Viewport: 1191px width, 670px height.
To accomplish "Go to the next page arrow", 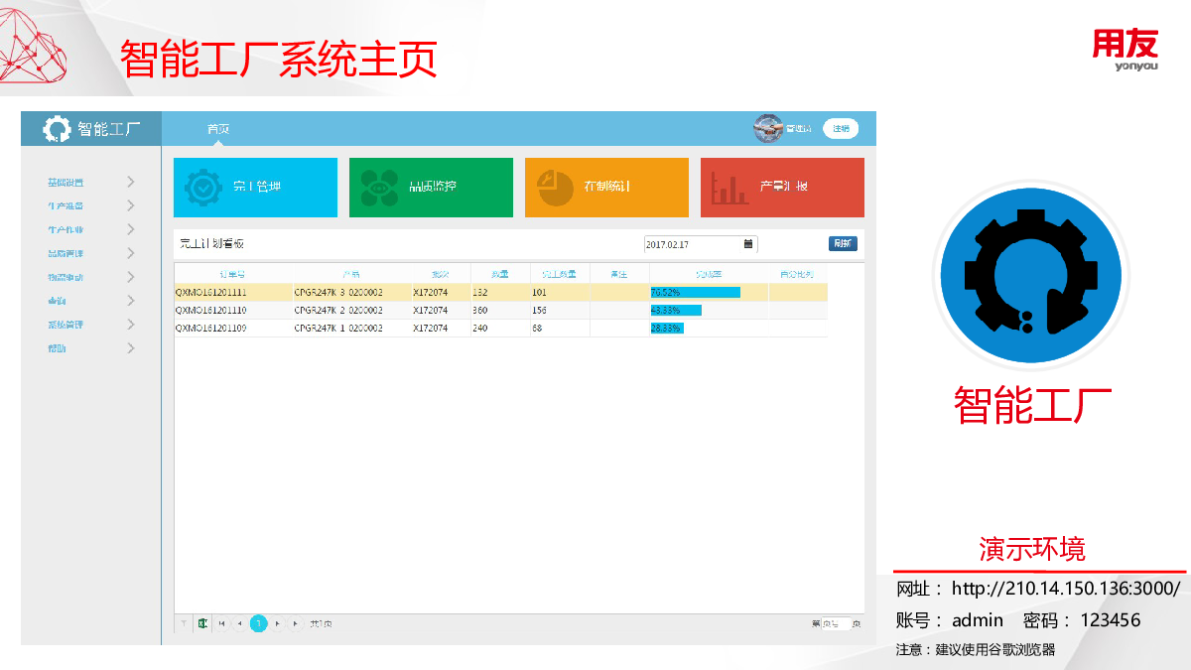I will [278, 623].
